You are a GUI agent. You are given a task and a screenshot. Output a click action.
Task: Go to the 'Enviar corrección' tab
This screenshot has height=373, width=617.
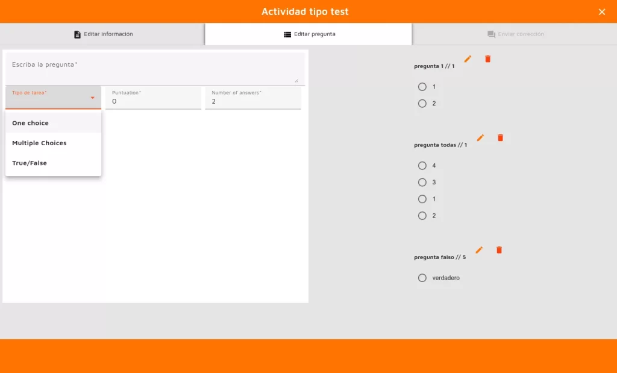(x=515, y=34)
